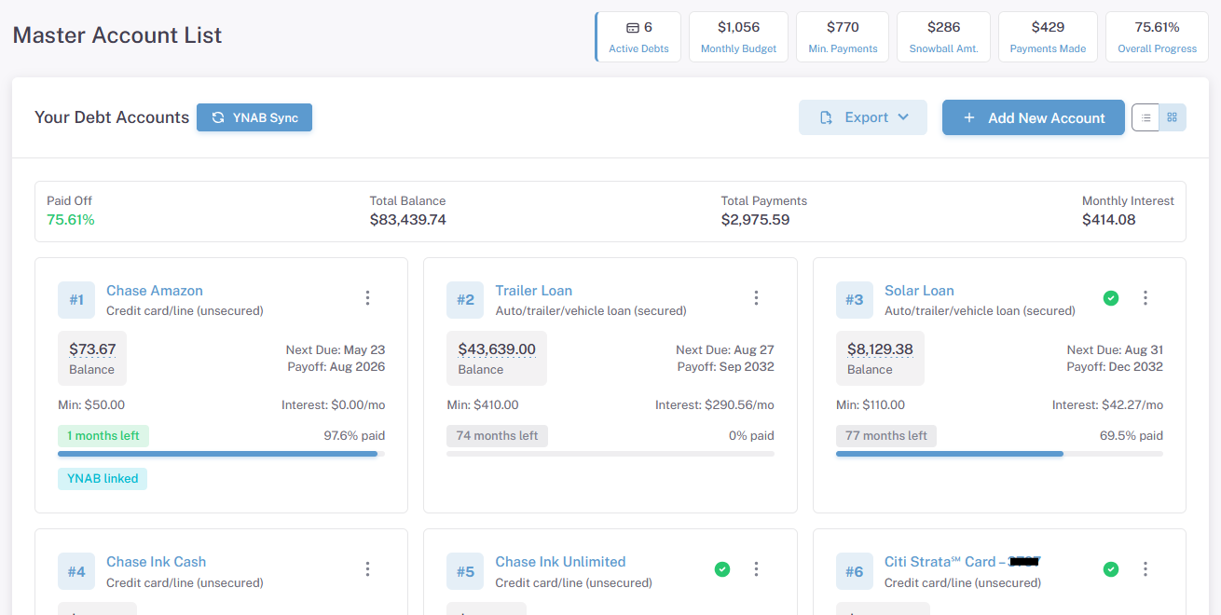Click the '77 months left' badge

886,436
